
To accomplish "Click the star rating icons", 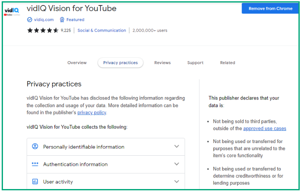I will pos(43,30).
